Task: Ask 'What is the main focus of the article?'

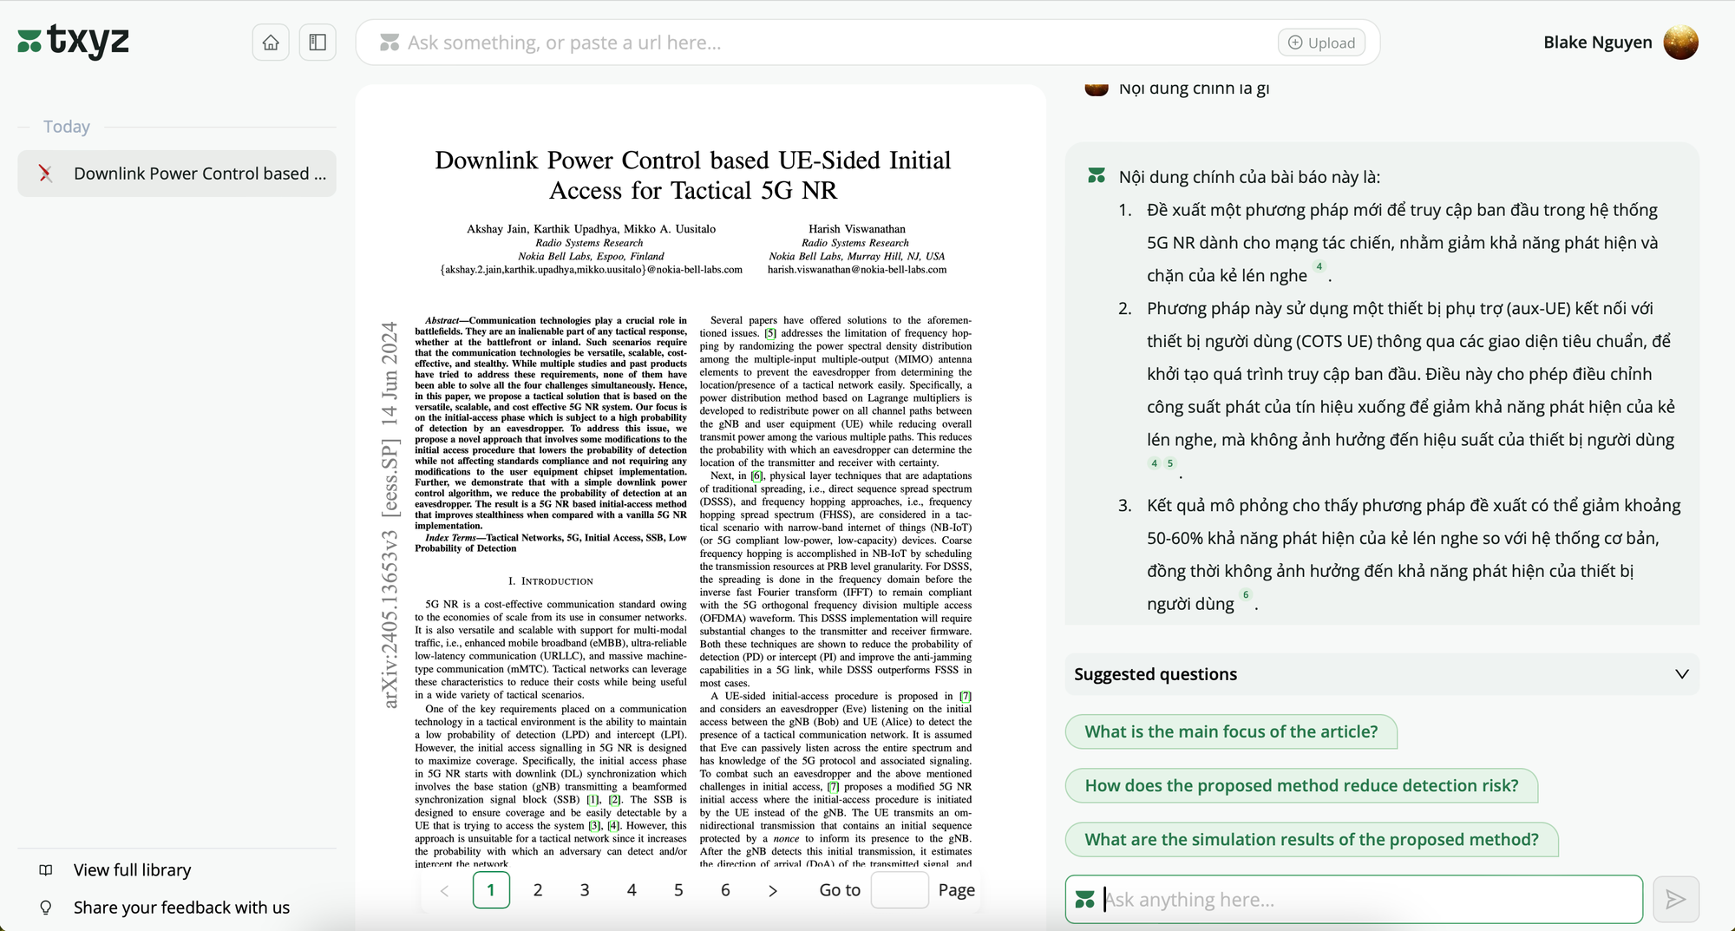Action: click(x=1231, y=731)
